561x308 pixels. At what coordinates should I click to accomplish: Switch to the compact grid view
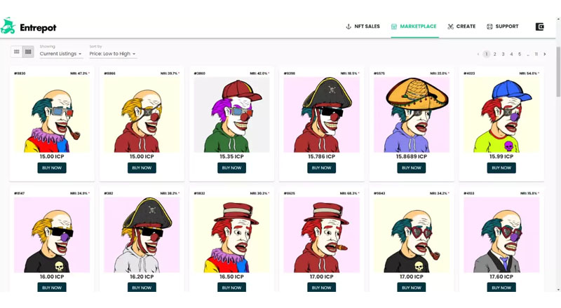point(28,52)
